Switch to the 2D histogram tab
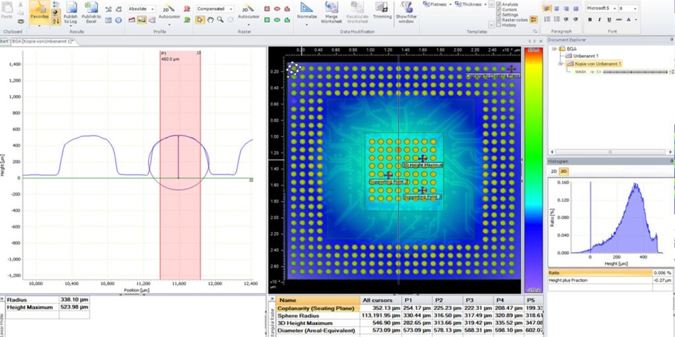This screenshot has height=337, width=675. pyautogui.click(x=554, y=171)
